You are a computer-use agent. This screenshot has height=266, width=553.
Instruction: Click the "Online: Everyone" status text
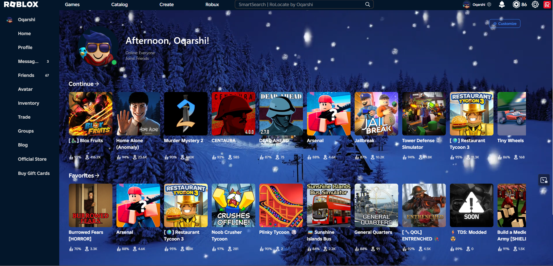point(140,53)
